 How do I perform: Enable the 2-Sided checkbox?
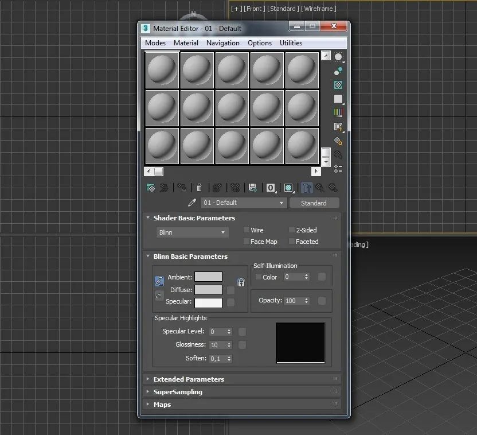pyautogui.click(x=292, y=230)
